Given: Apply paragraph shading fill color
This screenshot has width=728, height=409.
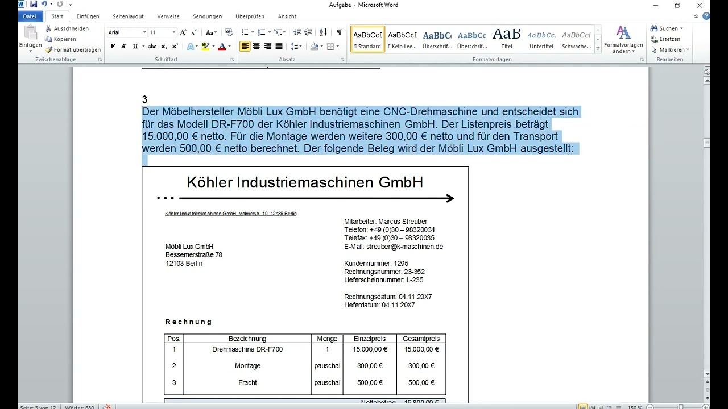Looking at the screenshot, I should pos(314,47).
